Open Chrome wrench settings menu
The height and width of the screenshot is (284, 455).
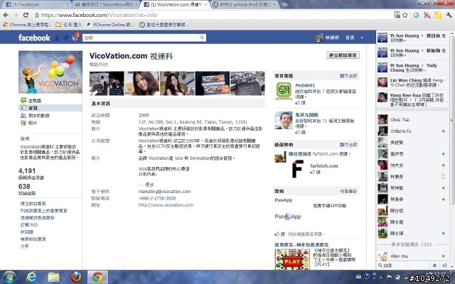449,15
